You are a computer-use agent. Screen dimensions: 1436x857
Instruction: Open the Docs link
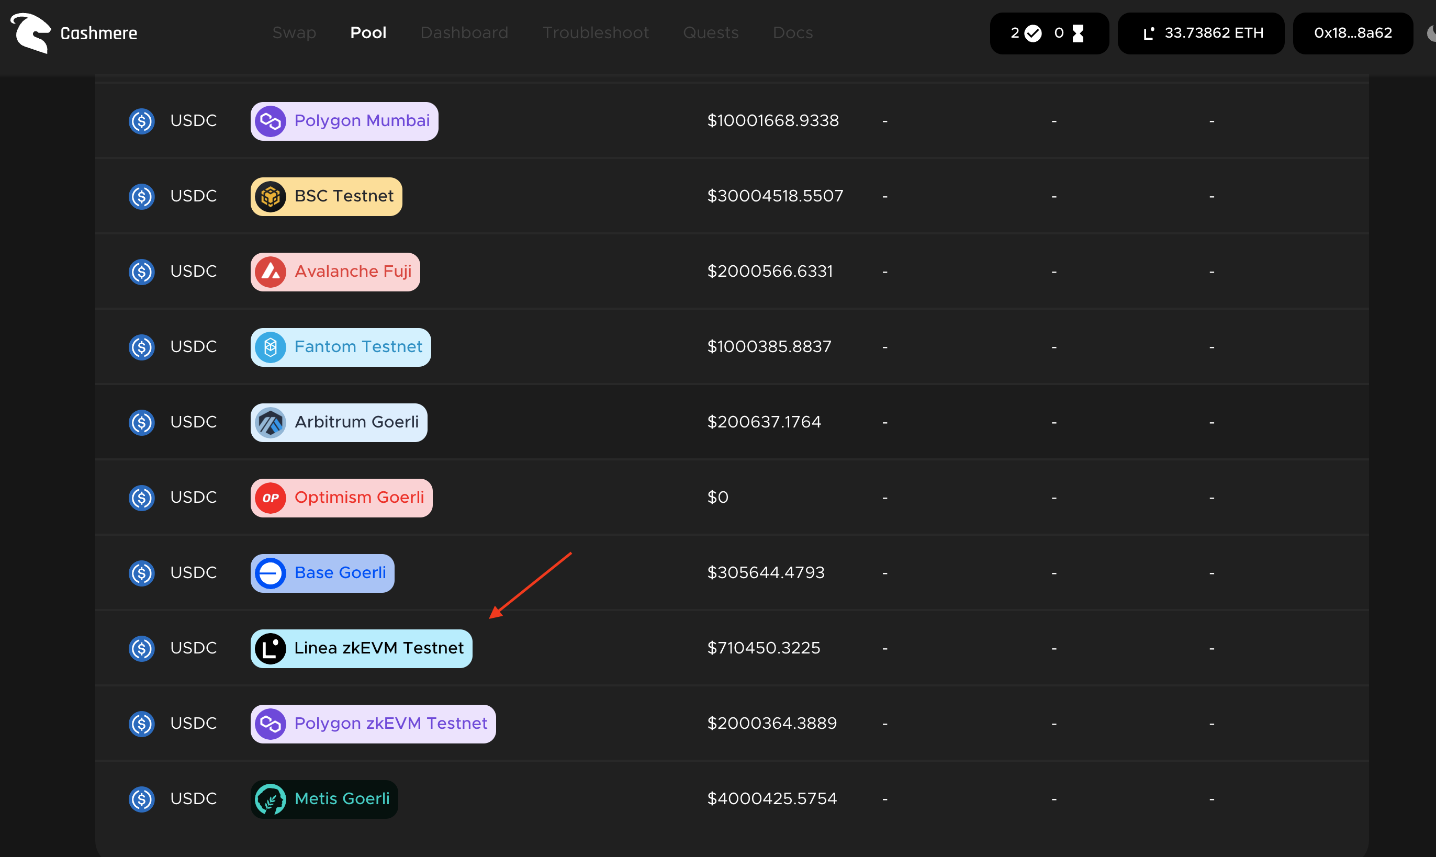point(792,33)
